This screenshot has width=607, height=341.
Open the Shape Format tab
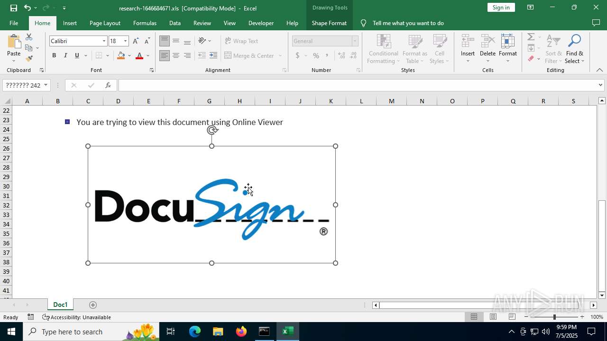point(329,23)
